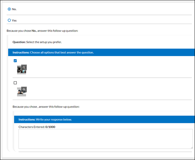Click "Because you chose No." follow-up text
The image size is (195, 160).
point(43,31)
